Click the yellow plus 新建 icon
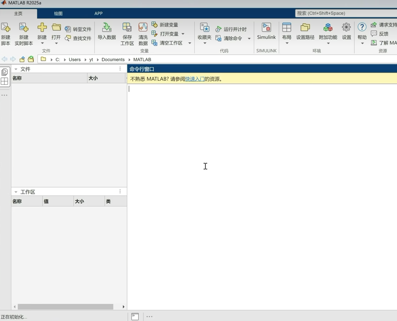The image size is (397, 321). (x=42, y=27)
